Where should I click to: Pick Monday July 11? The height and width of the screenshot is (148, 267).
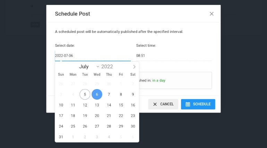(x=73, y=105)
